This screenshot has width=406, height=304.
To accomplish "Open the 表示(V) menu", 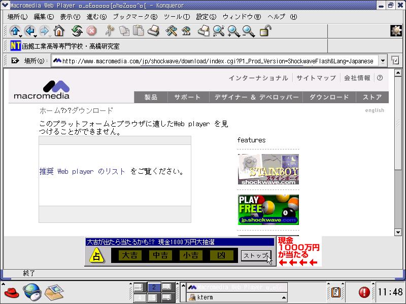I will tap(70, 17).
